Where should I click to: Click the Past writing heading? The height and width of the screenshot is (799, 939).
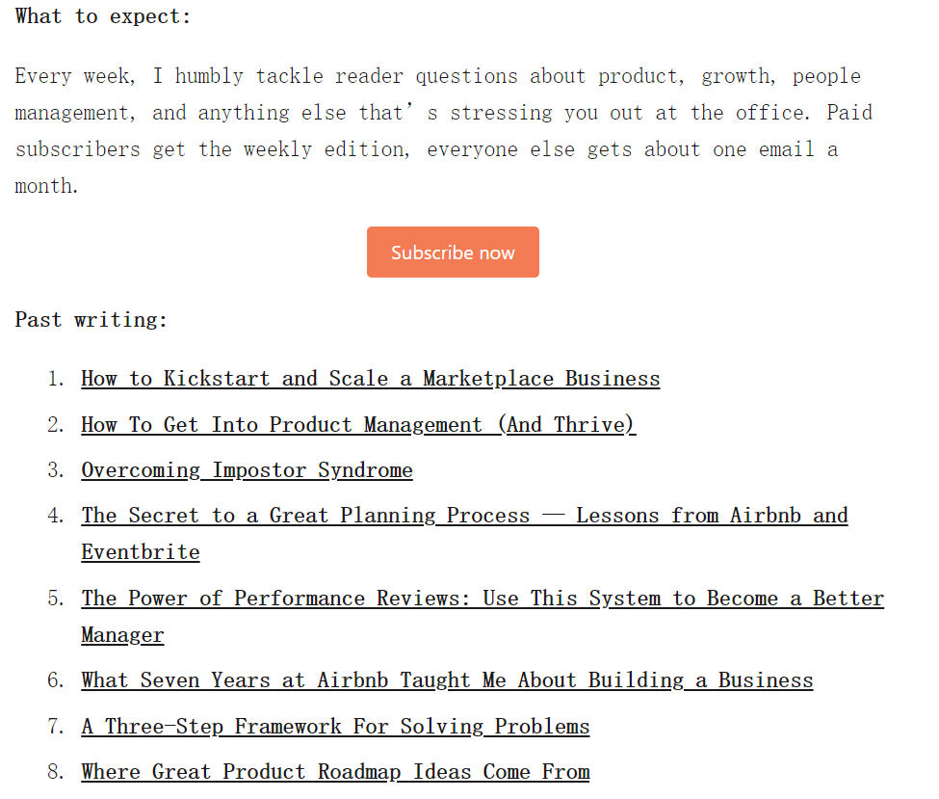point(91,319)
